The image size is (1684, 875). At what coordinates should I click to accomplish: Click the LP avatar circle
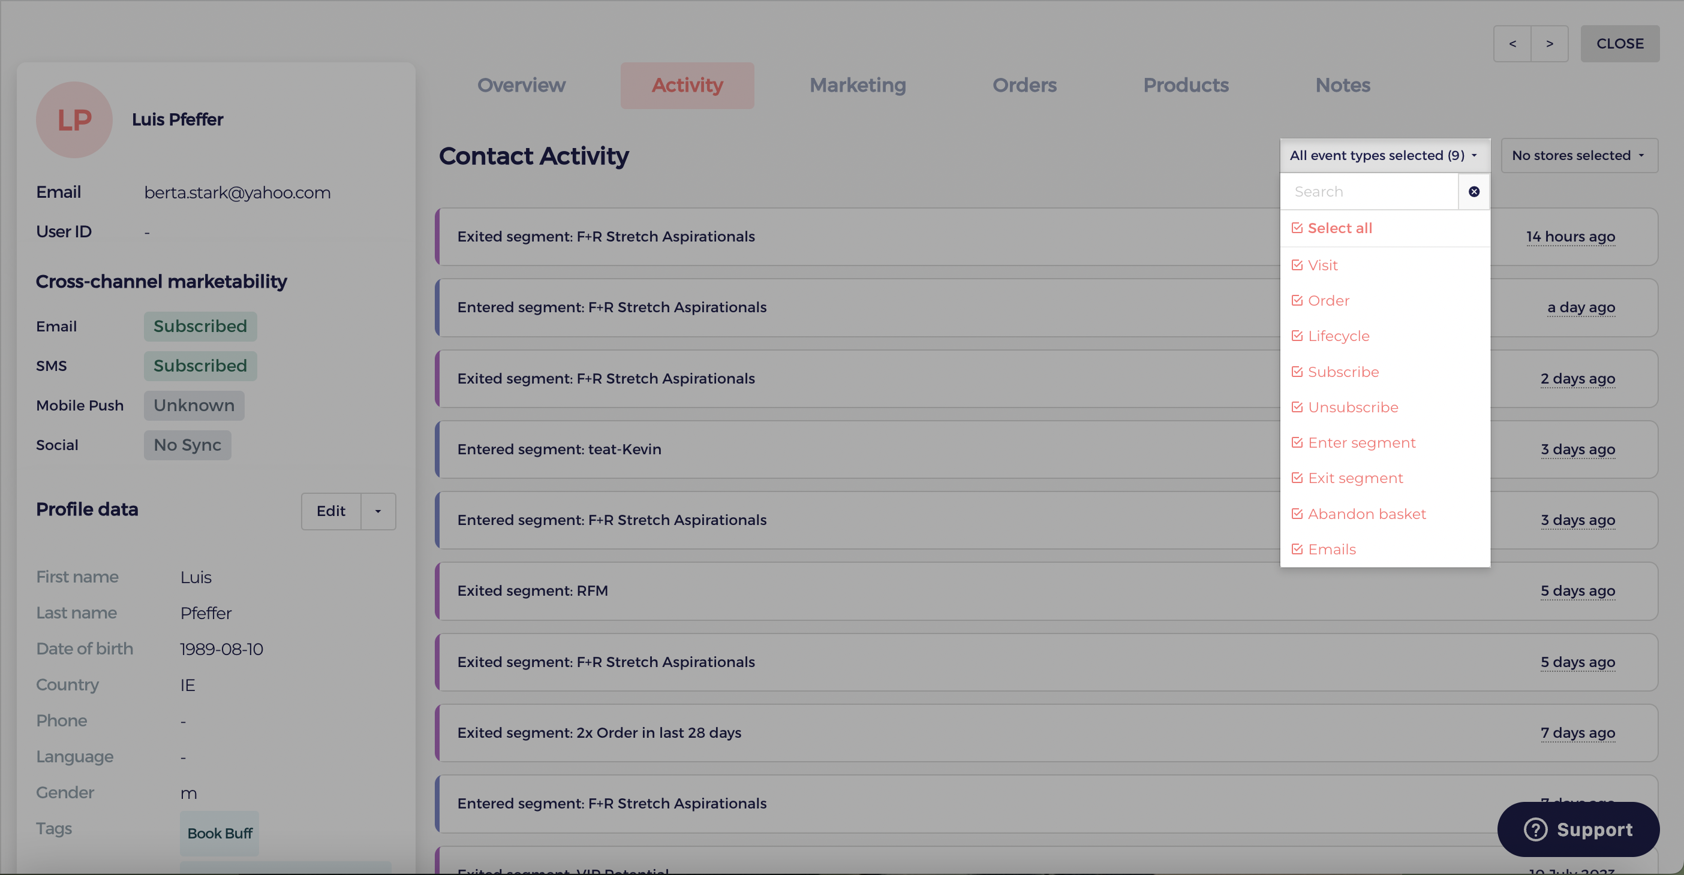click(x=74, y=120)
